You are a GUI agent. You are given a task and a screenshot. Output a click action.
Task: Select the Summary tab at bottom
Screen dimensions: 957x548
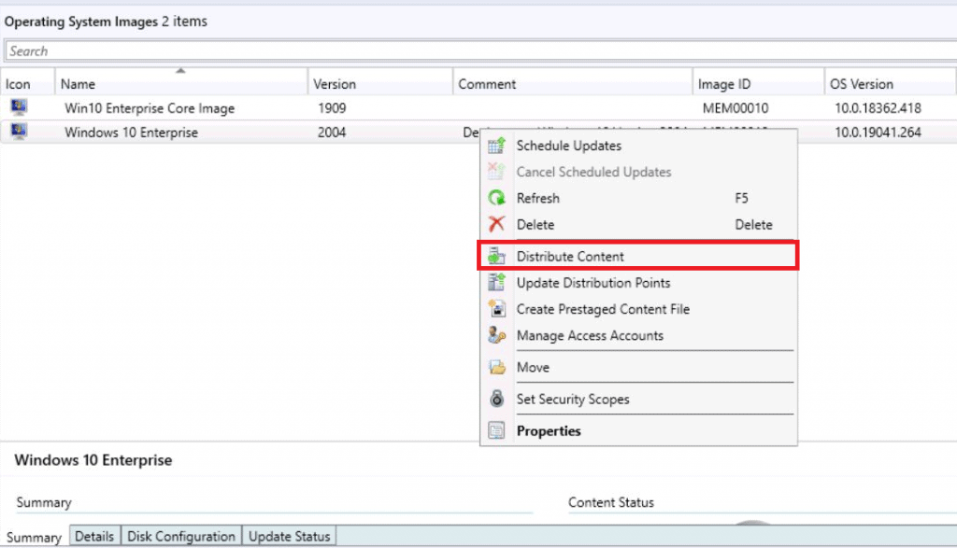coord(35,537)
